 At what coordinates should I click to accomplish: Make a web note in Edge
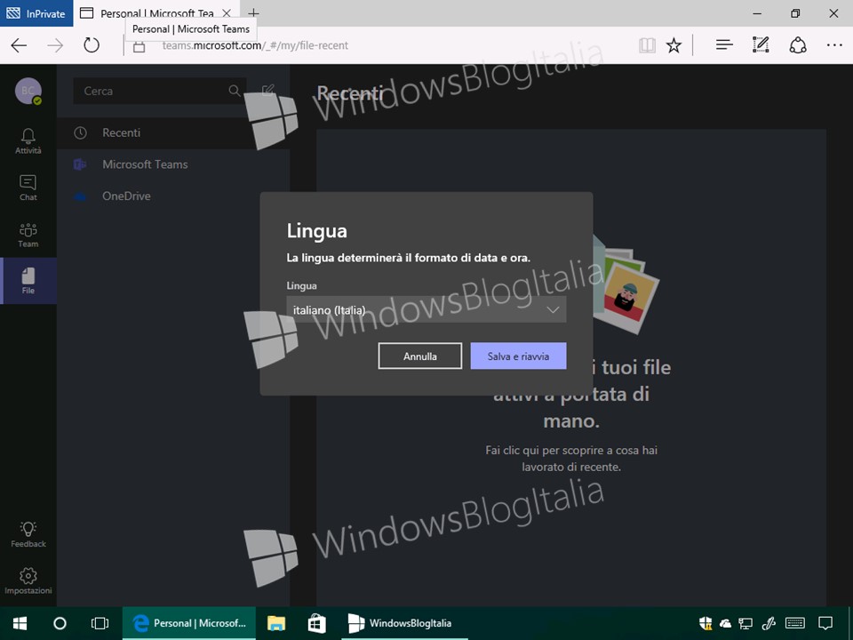point(761,45)
